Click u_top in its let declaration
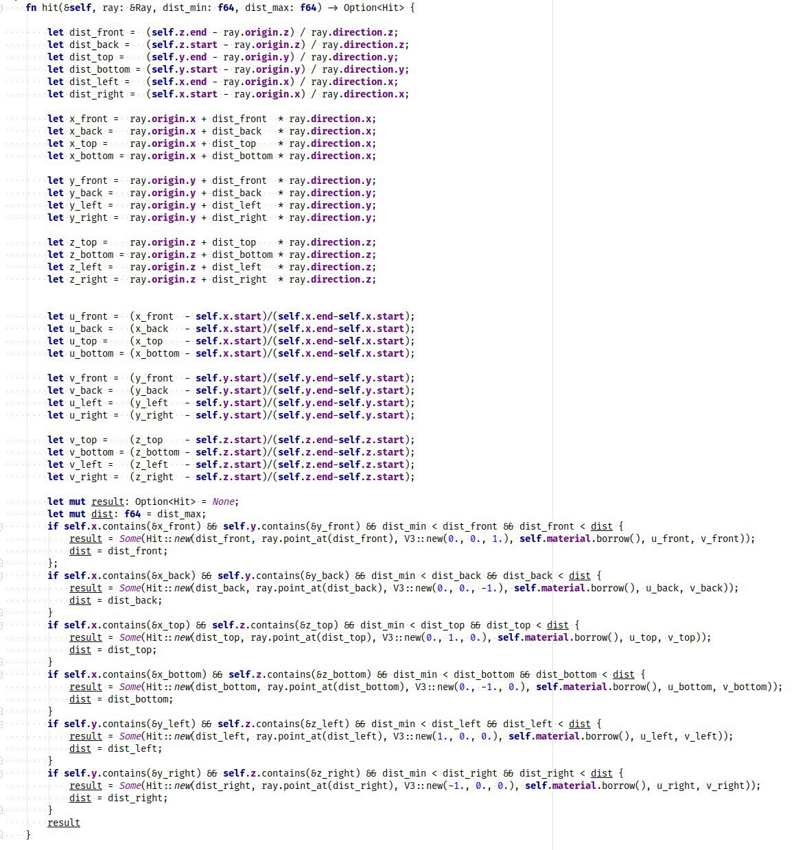Viewport: 796px width, 850px height. point(83,341)
